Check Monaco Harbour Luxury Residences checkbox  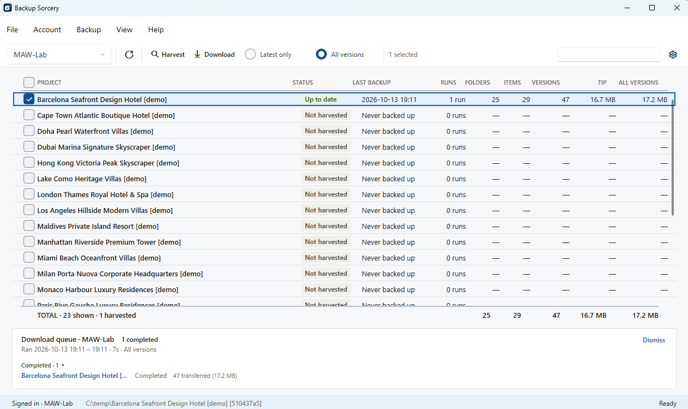[x=29, y=289]
